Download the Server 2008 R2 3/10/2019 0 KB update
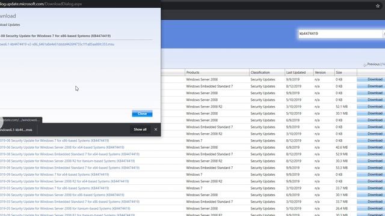Image resolution: width=385 pixels, height=216 pixels. click(x=371, y=134)
